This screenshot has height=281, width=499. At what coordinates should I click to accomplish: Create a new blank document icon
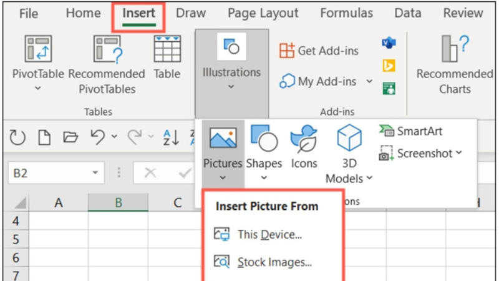[x=44, y=137]
